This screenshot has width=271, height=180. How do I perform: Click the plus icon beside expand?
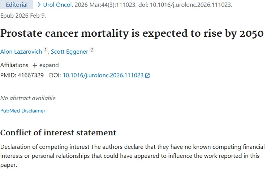[x=35, y=66]
